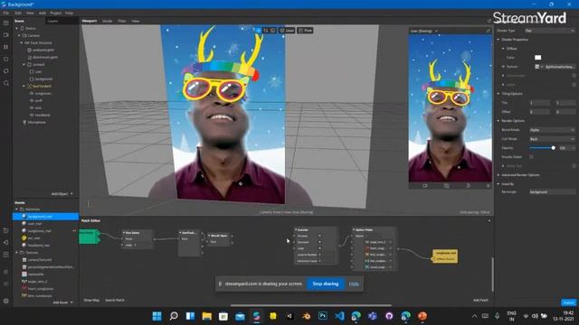Select the ambientLight0 object
Image resolution: width=579 pixels, height=325 pixels.
[43, 51]
